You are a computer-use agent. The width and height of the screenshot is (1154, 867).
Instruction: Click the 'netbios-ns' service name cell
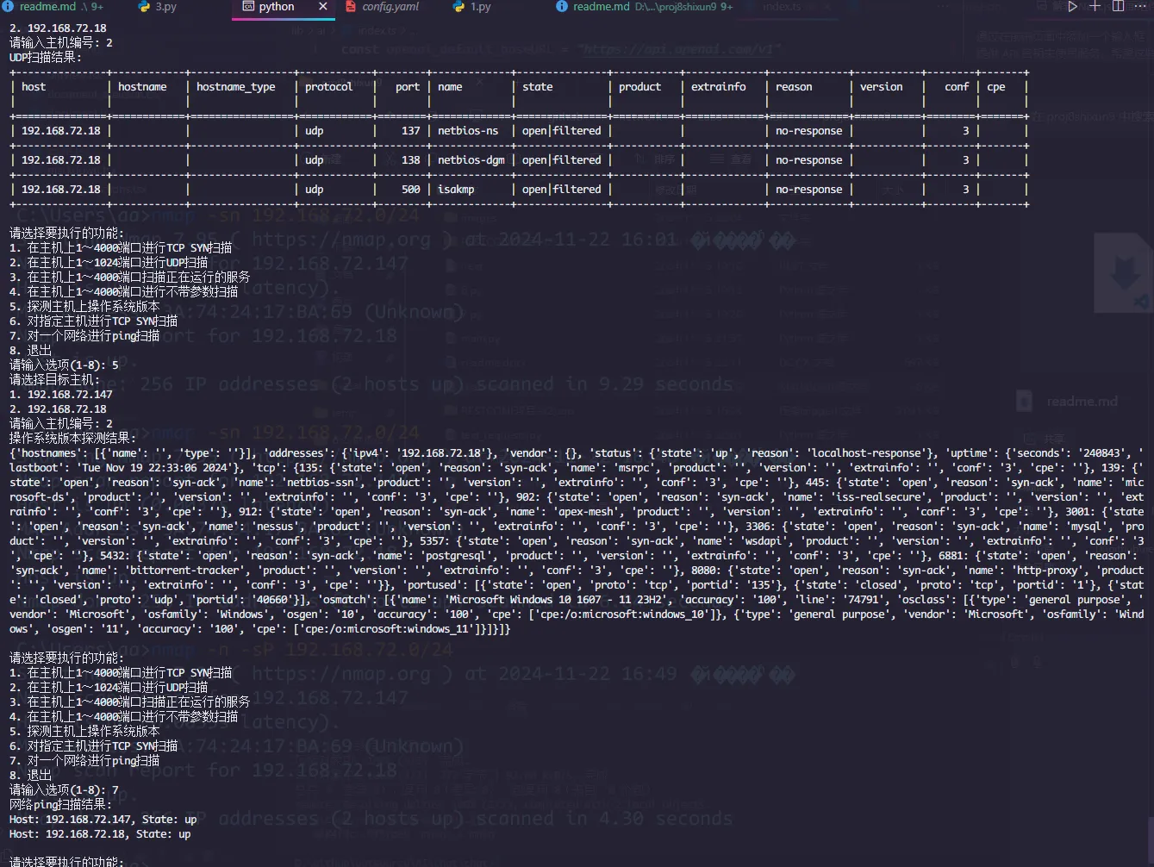468,131
